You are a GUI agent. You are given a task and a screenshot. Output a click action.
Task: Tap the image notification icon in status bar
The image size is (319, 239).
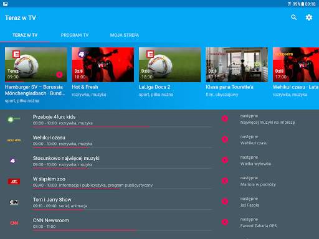[5, 4]
